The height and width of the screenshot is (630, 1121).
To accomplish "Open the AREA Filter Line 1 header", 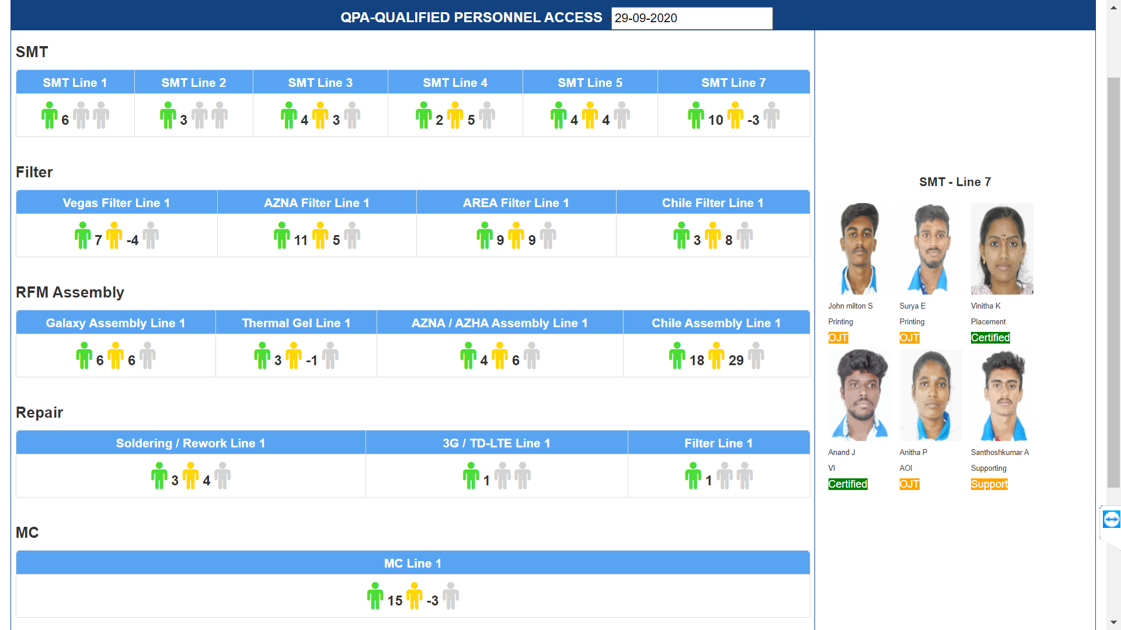I will (516, 202).
